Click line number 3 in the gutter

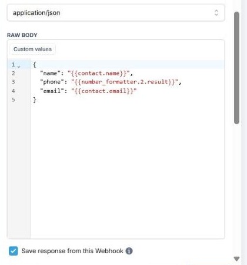(x=14, y=82)
